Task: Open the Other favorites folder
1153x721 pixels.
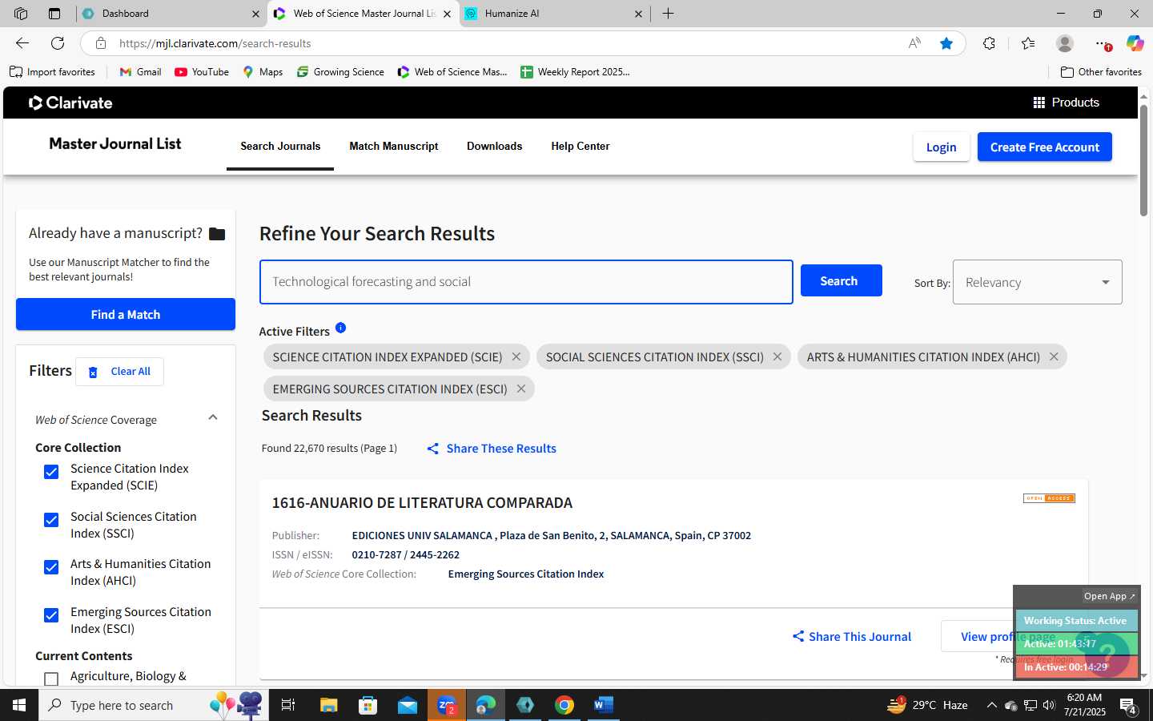Action: tap(1101, 72)
